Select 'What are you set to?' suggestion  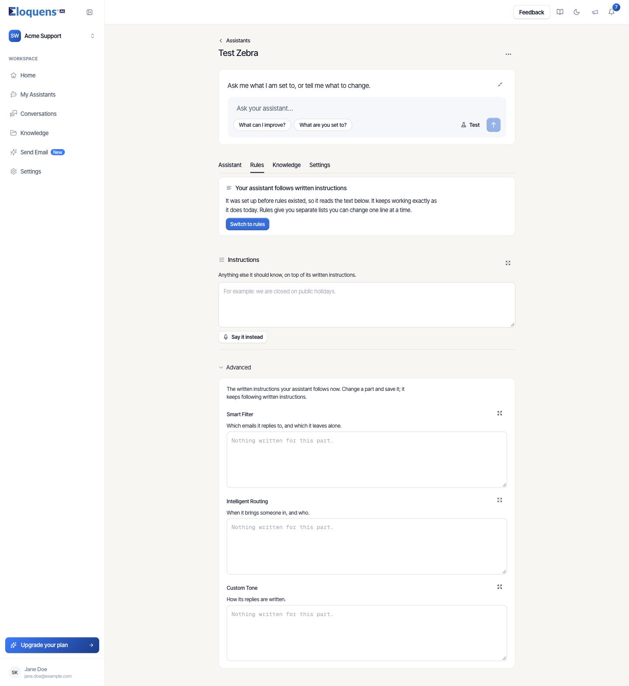323,125
